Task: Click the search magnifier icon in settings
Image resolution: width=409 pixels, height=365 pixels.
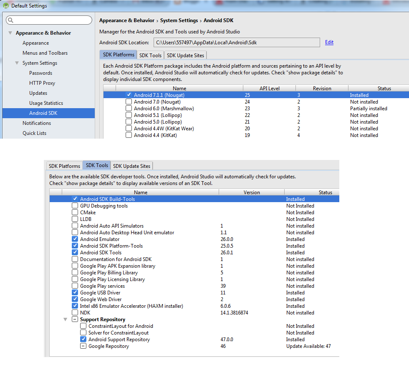Action: click(x=11, y=20)
